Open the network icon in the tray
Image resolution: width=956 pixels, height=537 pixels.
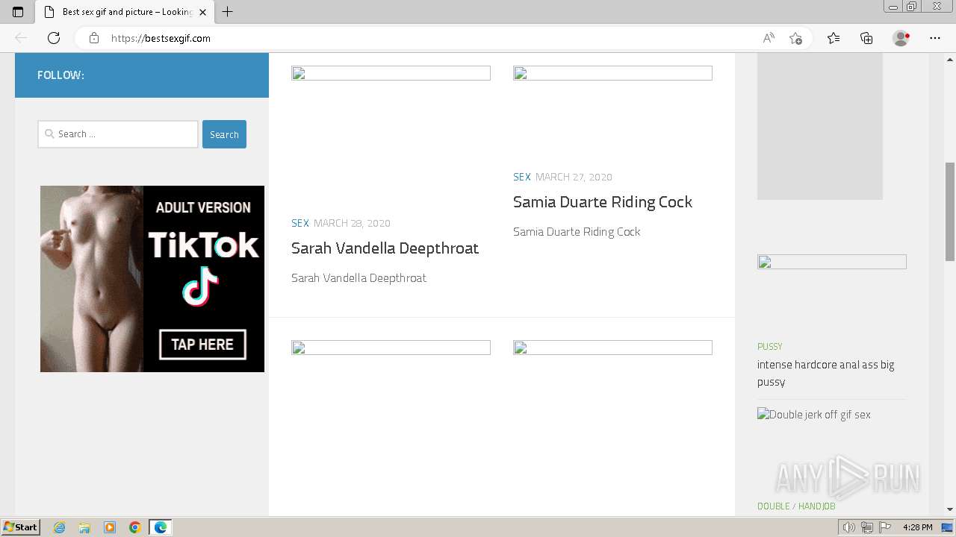pos(867,527)
